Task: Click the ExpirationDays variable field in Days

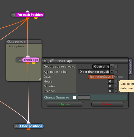Action: coord(101,77)
